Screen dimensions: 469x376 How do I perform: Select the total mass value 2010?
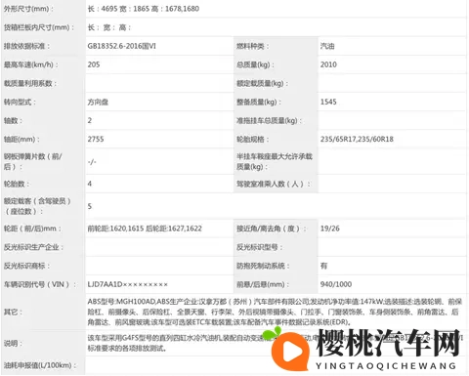click(x=328, y=64)
